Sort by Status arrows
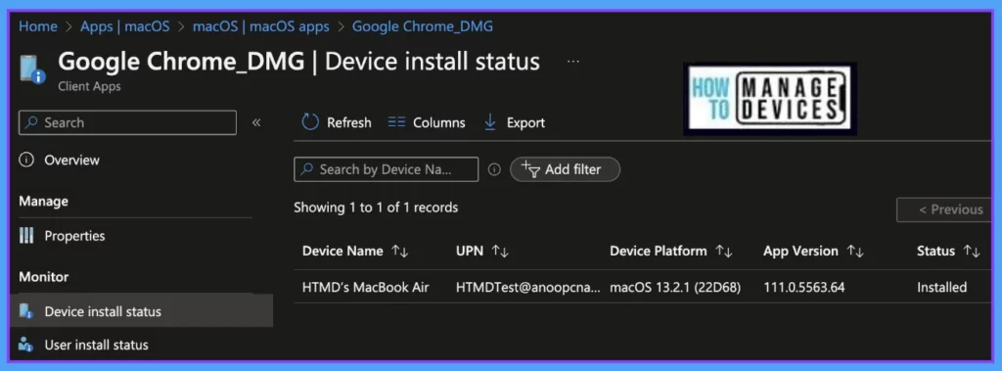The image size is (1002, 371). (x=972, y=252)
